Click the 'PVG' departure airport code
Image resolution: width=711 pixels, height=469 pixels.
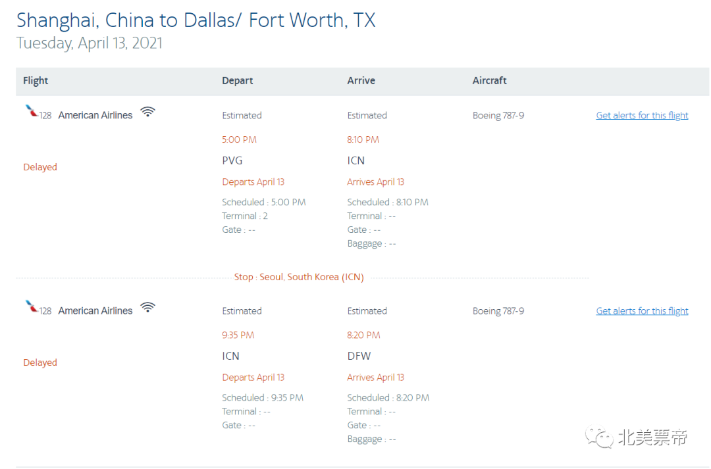(232, 160)
